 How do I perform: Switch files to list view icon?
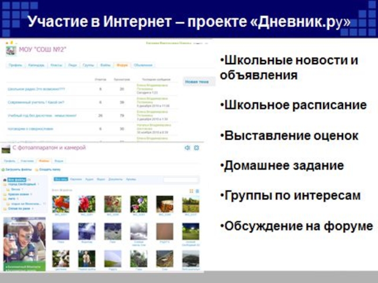click(x=197, y=191)
